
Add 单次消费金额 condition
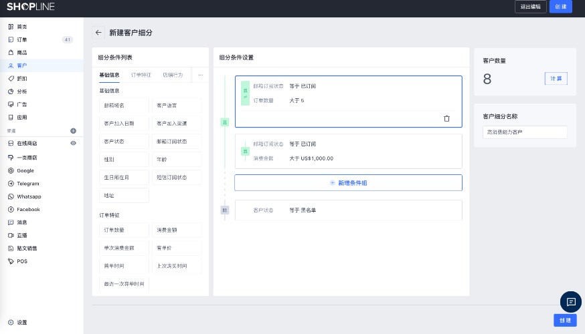[124, 248]
